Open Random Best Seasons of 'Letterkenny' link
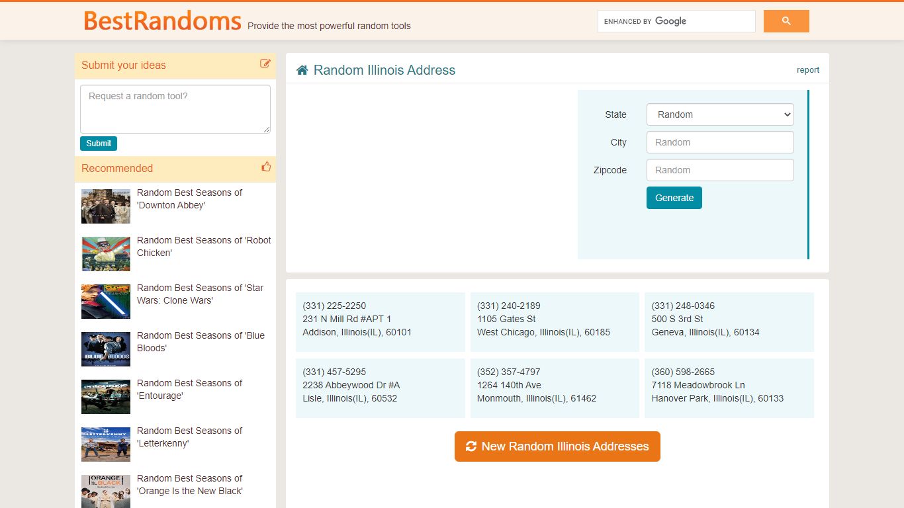The height and width of the screenshot is (508, 904). pos(189,437)
